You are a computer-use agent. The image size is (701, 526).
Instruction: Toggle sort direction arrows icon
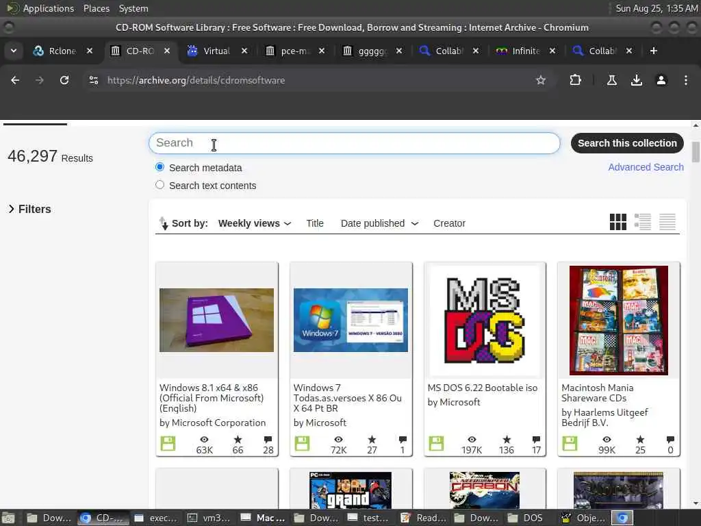pyautogui.click(x=164, y=223)
